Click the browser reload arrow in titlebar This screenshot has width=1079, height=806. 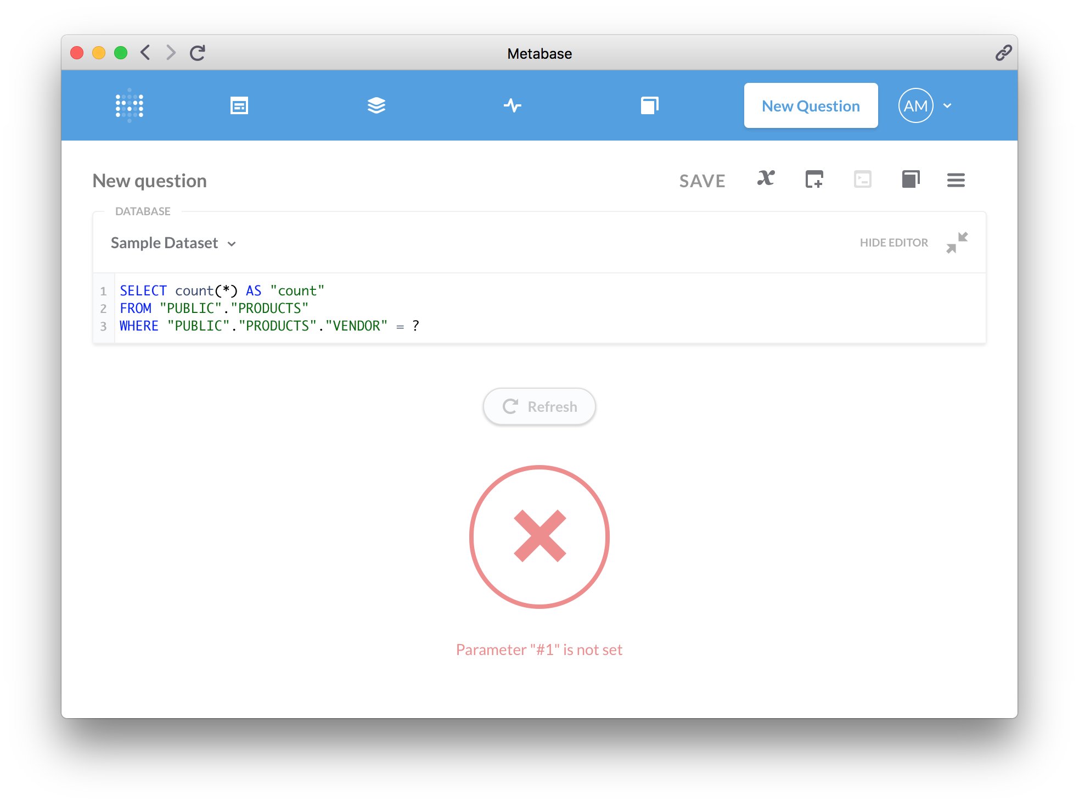click(x=198, y=53)
